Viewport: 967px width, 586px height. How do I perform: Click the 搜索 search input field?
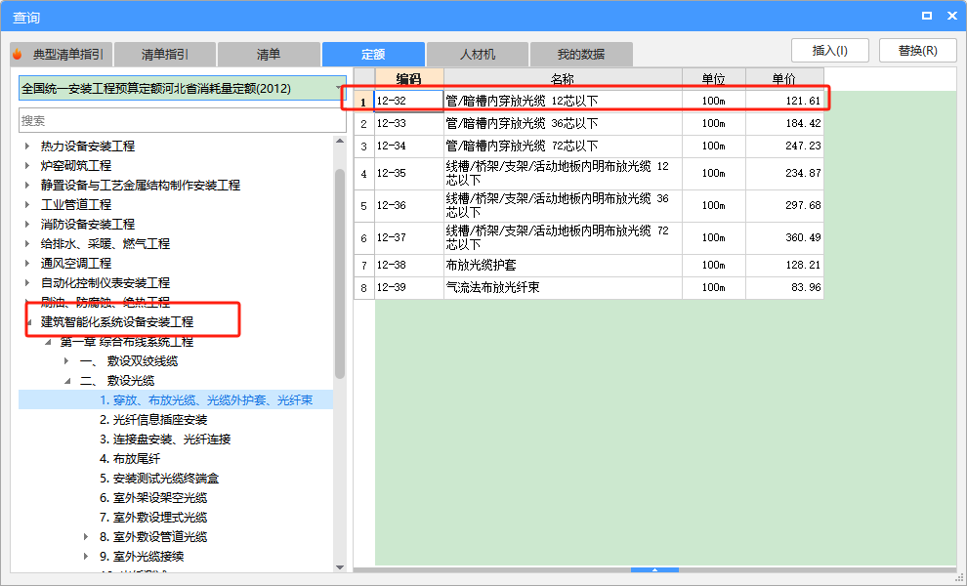tap(183, 120)
